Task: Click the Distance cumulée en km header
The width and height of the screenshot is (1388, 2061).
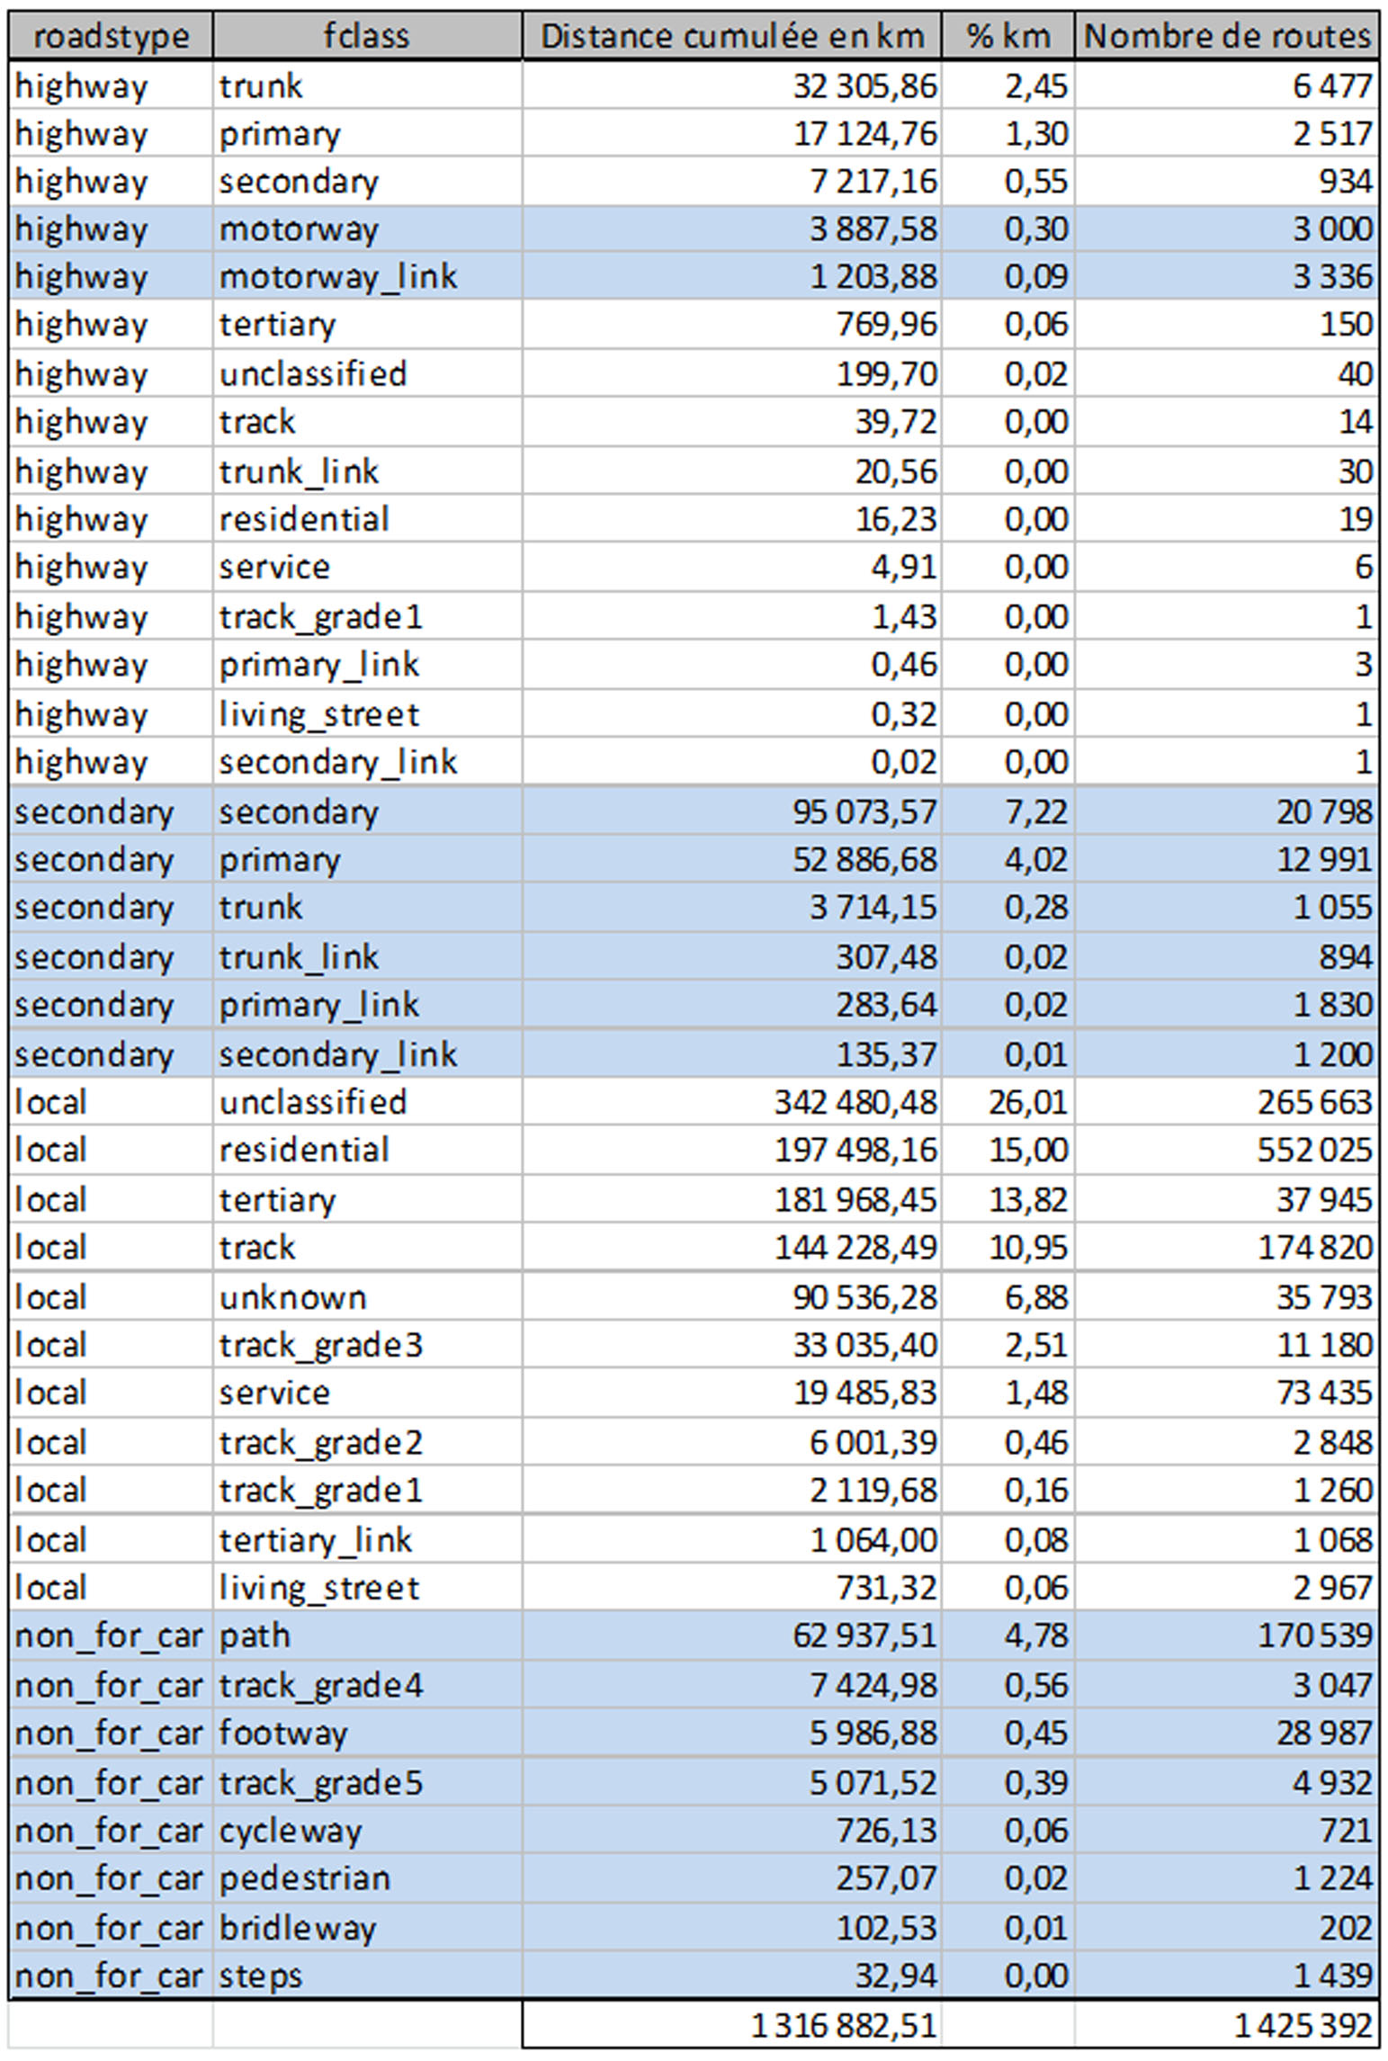Action: point(731,36)
